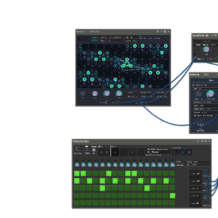Open the dropdown row above the AutoArp knobs
The height and width of the screenshot is (218, 218).
(x=205, y=89)
